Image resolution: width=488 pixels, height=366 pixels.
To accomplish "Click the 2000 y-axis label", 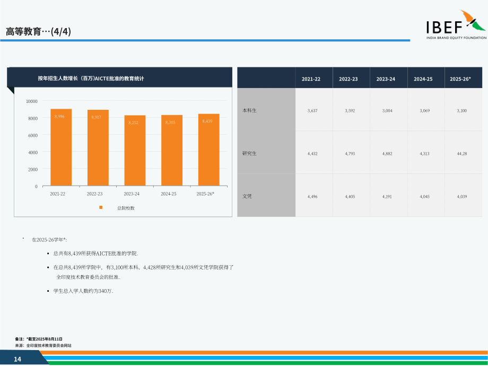I will 33,169.
